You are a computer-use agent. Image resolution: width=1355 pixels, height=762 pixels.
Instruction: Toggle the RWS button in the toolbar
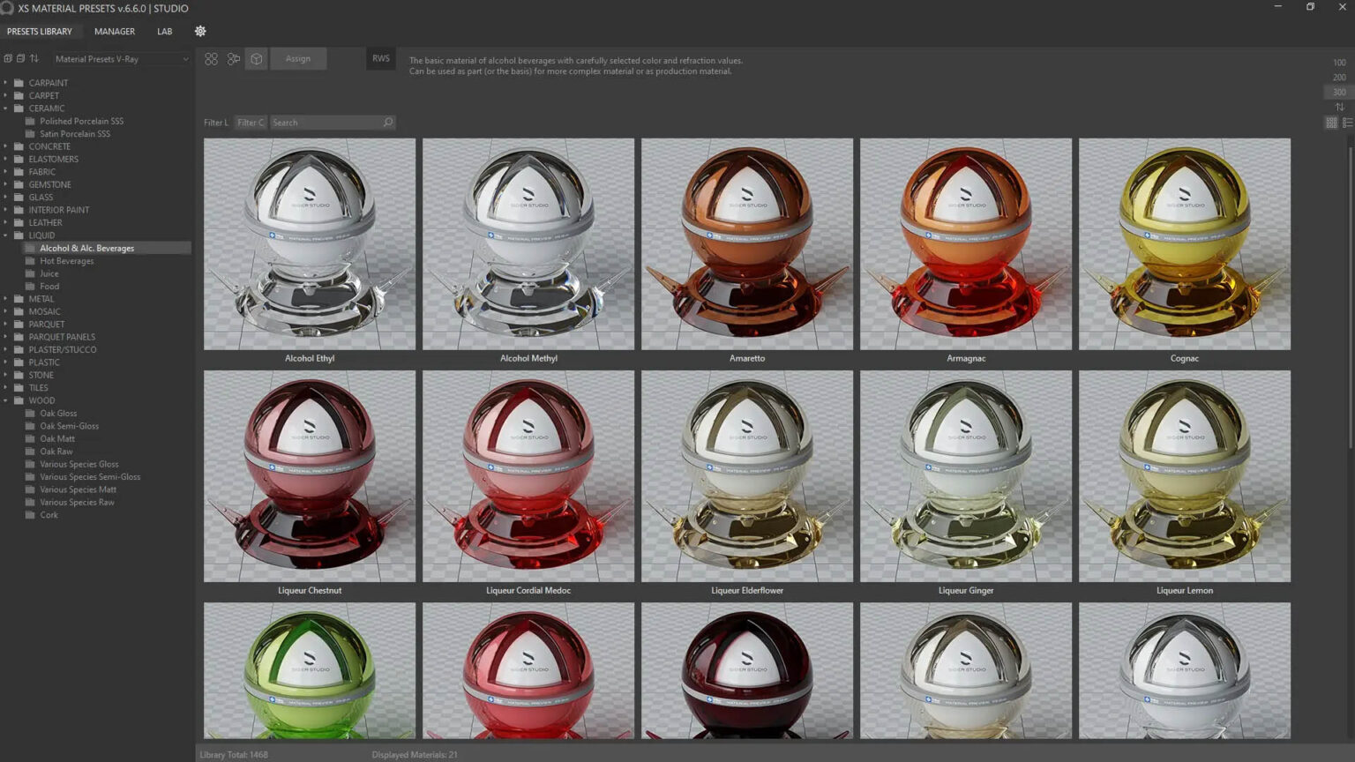click(380, 58)
